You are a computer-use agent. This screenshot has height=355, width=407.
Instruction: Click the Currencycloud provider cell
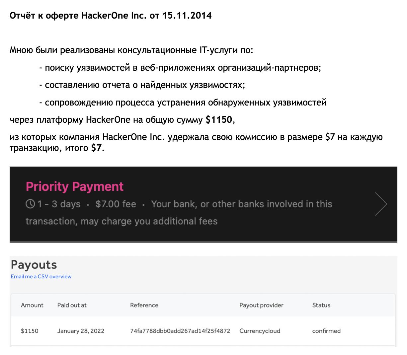point(260,331)
